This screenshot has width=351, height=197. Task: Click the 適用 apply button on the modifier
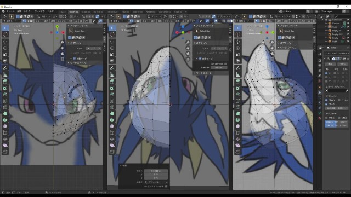tap(330, 64)
